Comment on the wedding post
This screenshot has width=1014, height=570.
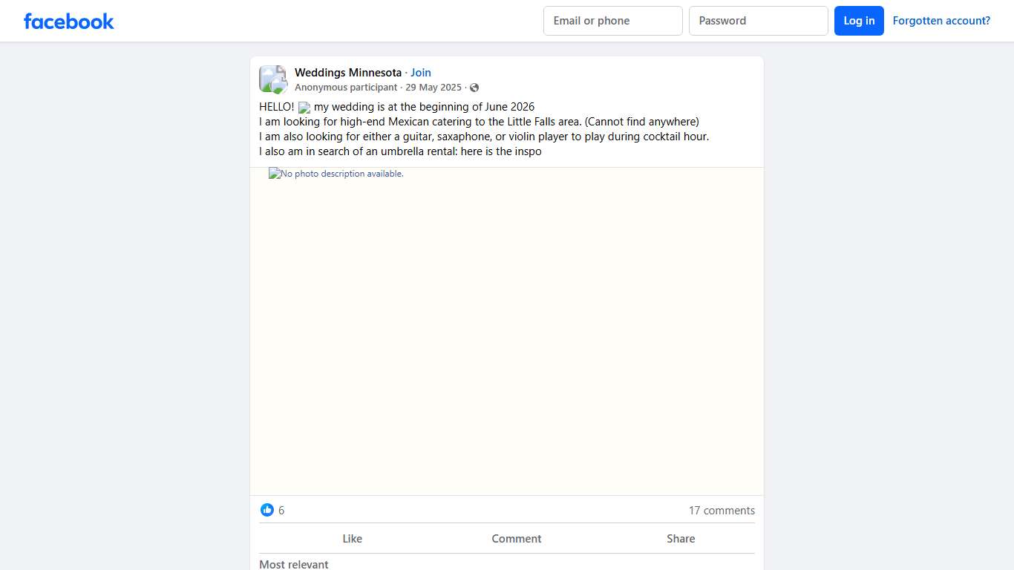click(516, 539)
